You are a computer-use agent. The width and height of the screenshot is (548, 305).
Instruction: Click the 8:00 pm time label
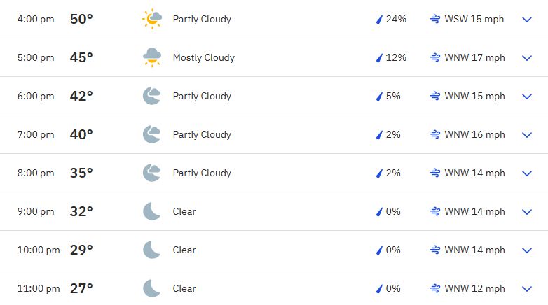click(x=36, y=173)
